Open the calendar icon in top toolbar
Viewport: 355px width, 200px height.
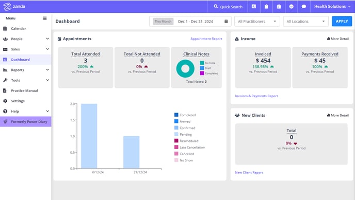(x=279, y=7)
